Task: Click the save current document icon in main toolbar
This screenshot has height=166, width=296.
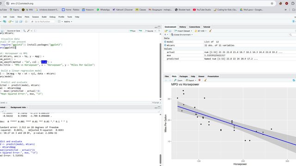Action: [x=17, y=22]
